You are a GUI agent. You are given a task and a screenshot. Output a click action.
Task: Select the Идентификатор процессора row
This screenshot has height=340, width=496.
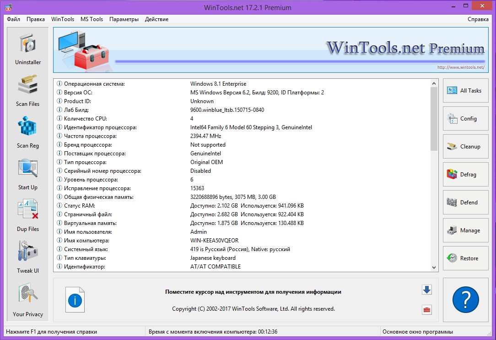click(x=242, y=127)
